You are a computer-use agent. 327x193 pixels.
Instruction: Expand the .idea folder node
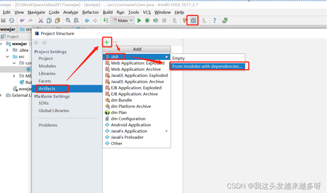click(7, 50)
